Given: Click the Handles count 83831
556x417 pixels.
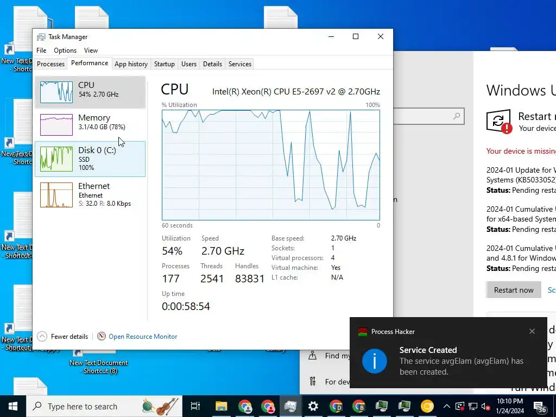Looking at the screenshot, I should [x=250, y=279].
